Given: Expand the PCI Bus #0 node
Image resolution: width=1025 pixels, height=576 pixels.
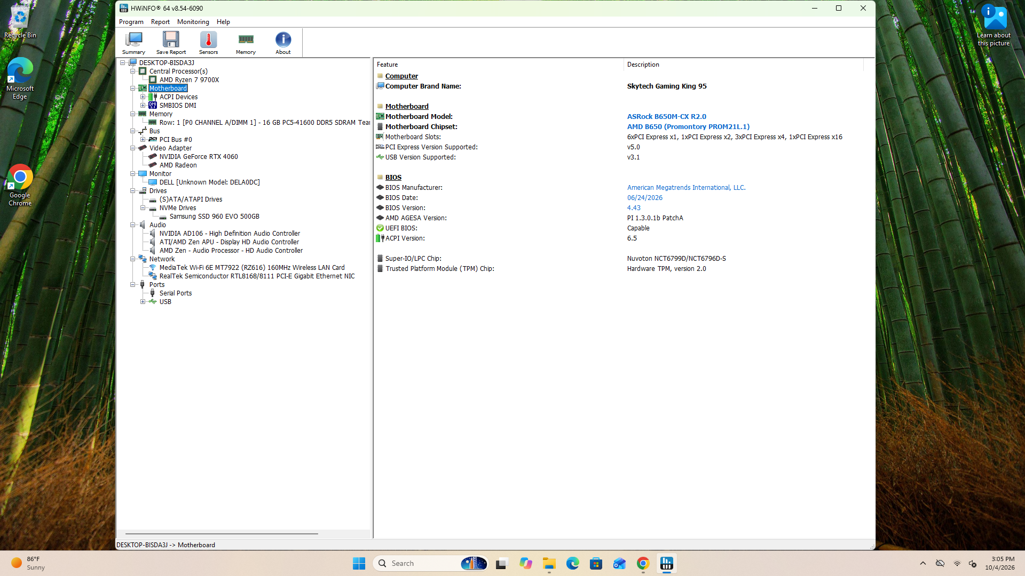Looking at the screenshot, I should (x=143, y=139).
